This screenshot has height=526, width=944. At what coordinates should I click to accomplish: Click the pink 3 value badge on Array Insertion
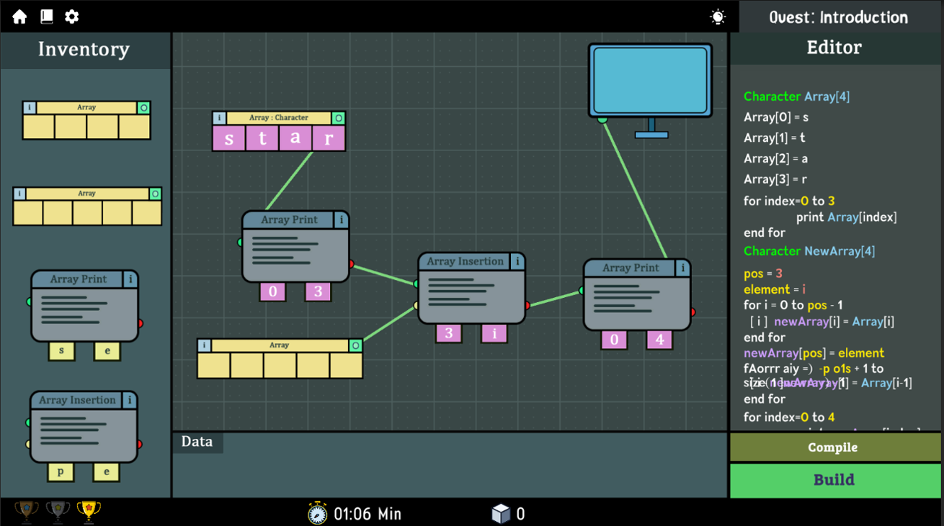[x=448, y=333]
